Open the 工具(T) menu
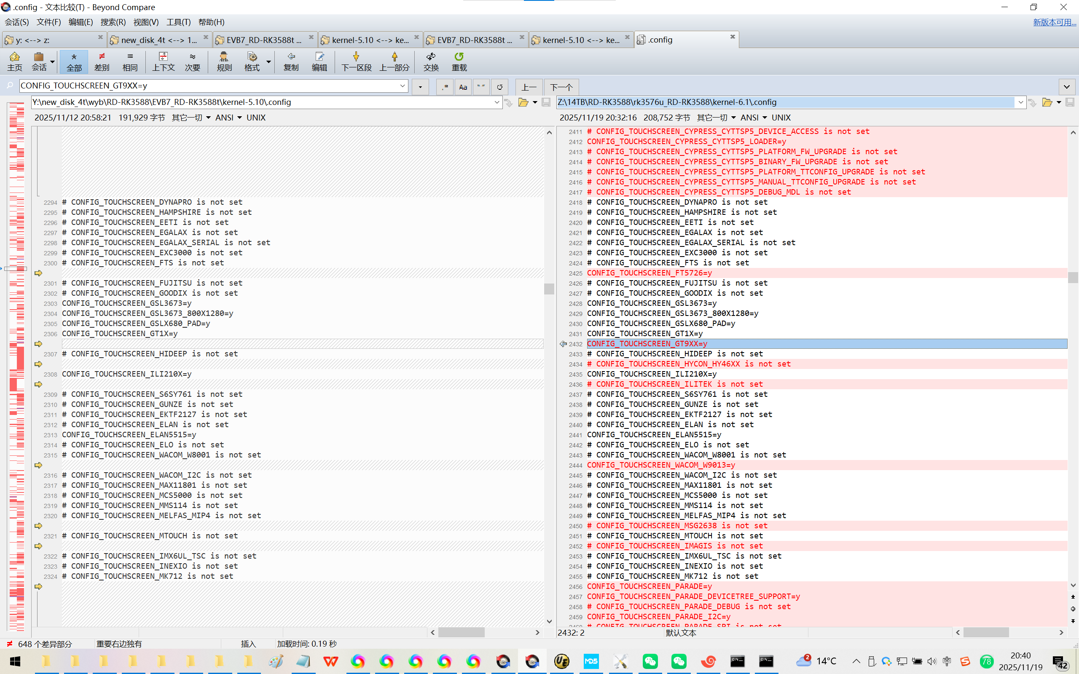 pyautogui.click(x=178, y=22)
